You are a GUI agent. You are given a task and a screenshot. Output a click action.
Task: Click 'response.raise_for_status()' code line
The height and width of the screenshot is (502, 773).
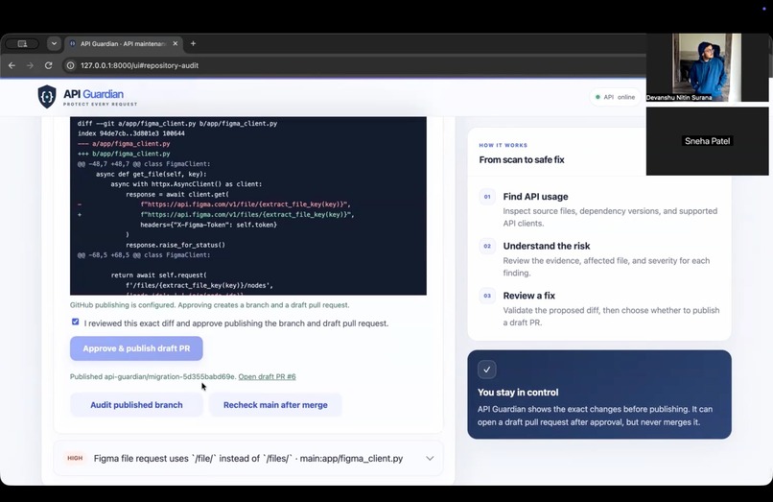tap(176, 245)
